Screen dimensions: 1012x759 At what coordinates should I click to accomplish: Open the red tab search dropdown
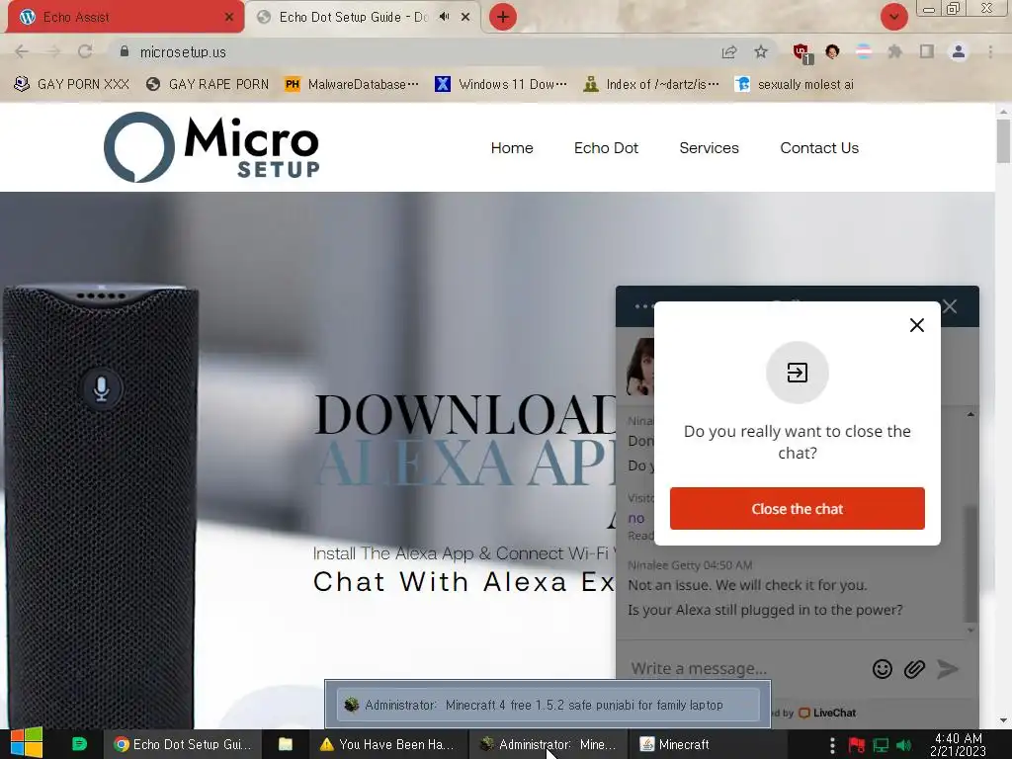pos(893,17)
